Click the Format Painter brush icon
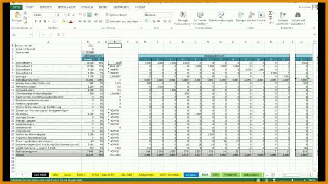Image resolution: width=328 pixels, height=184 pixels. click(26, 22)
